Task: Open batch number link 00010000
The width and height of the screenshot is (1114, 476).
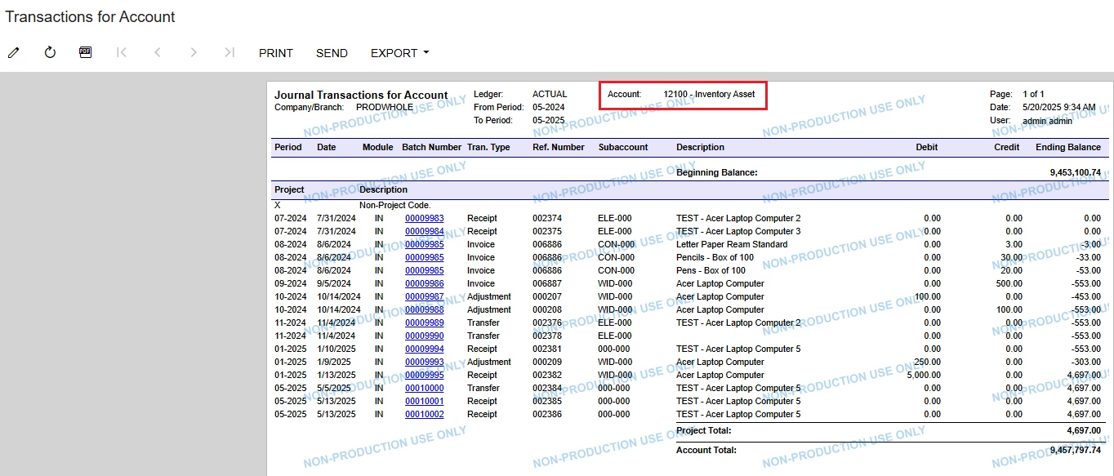Action: [425, 388]
